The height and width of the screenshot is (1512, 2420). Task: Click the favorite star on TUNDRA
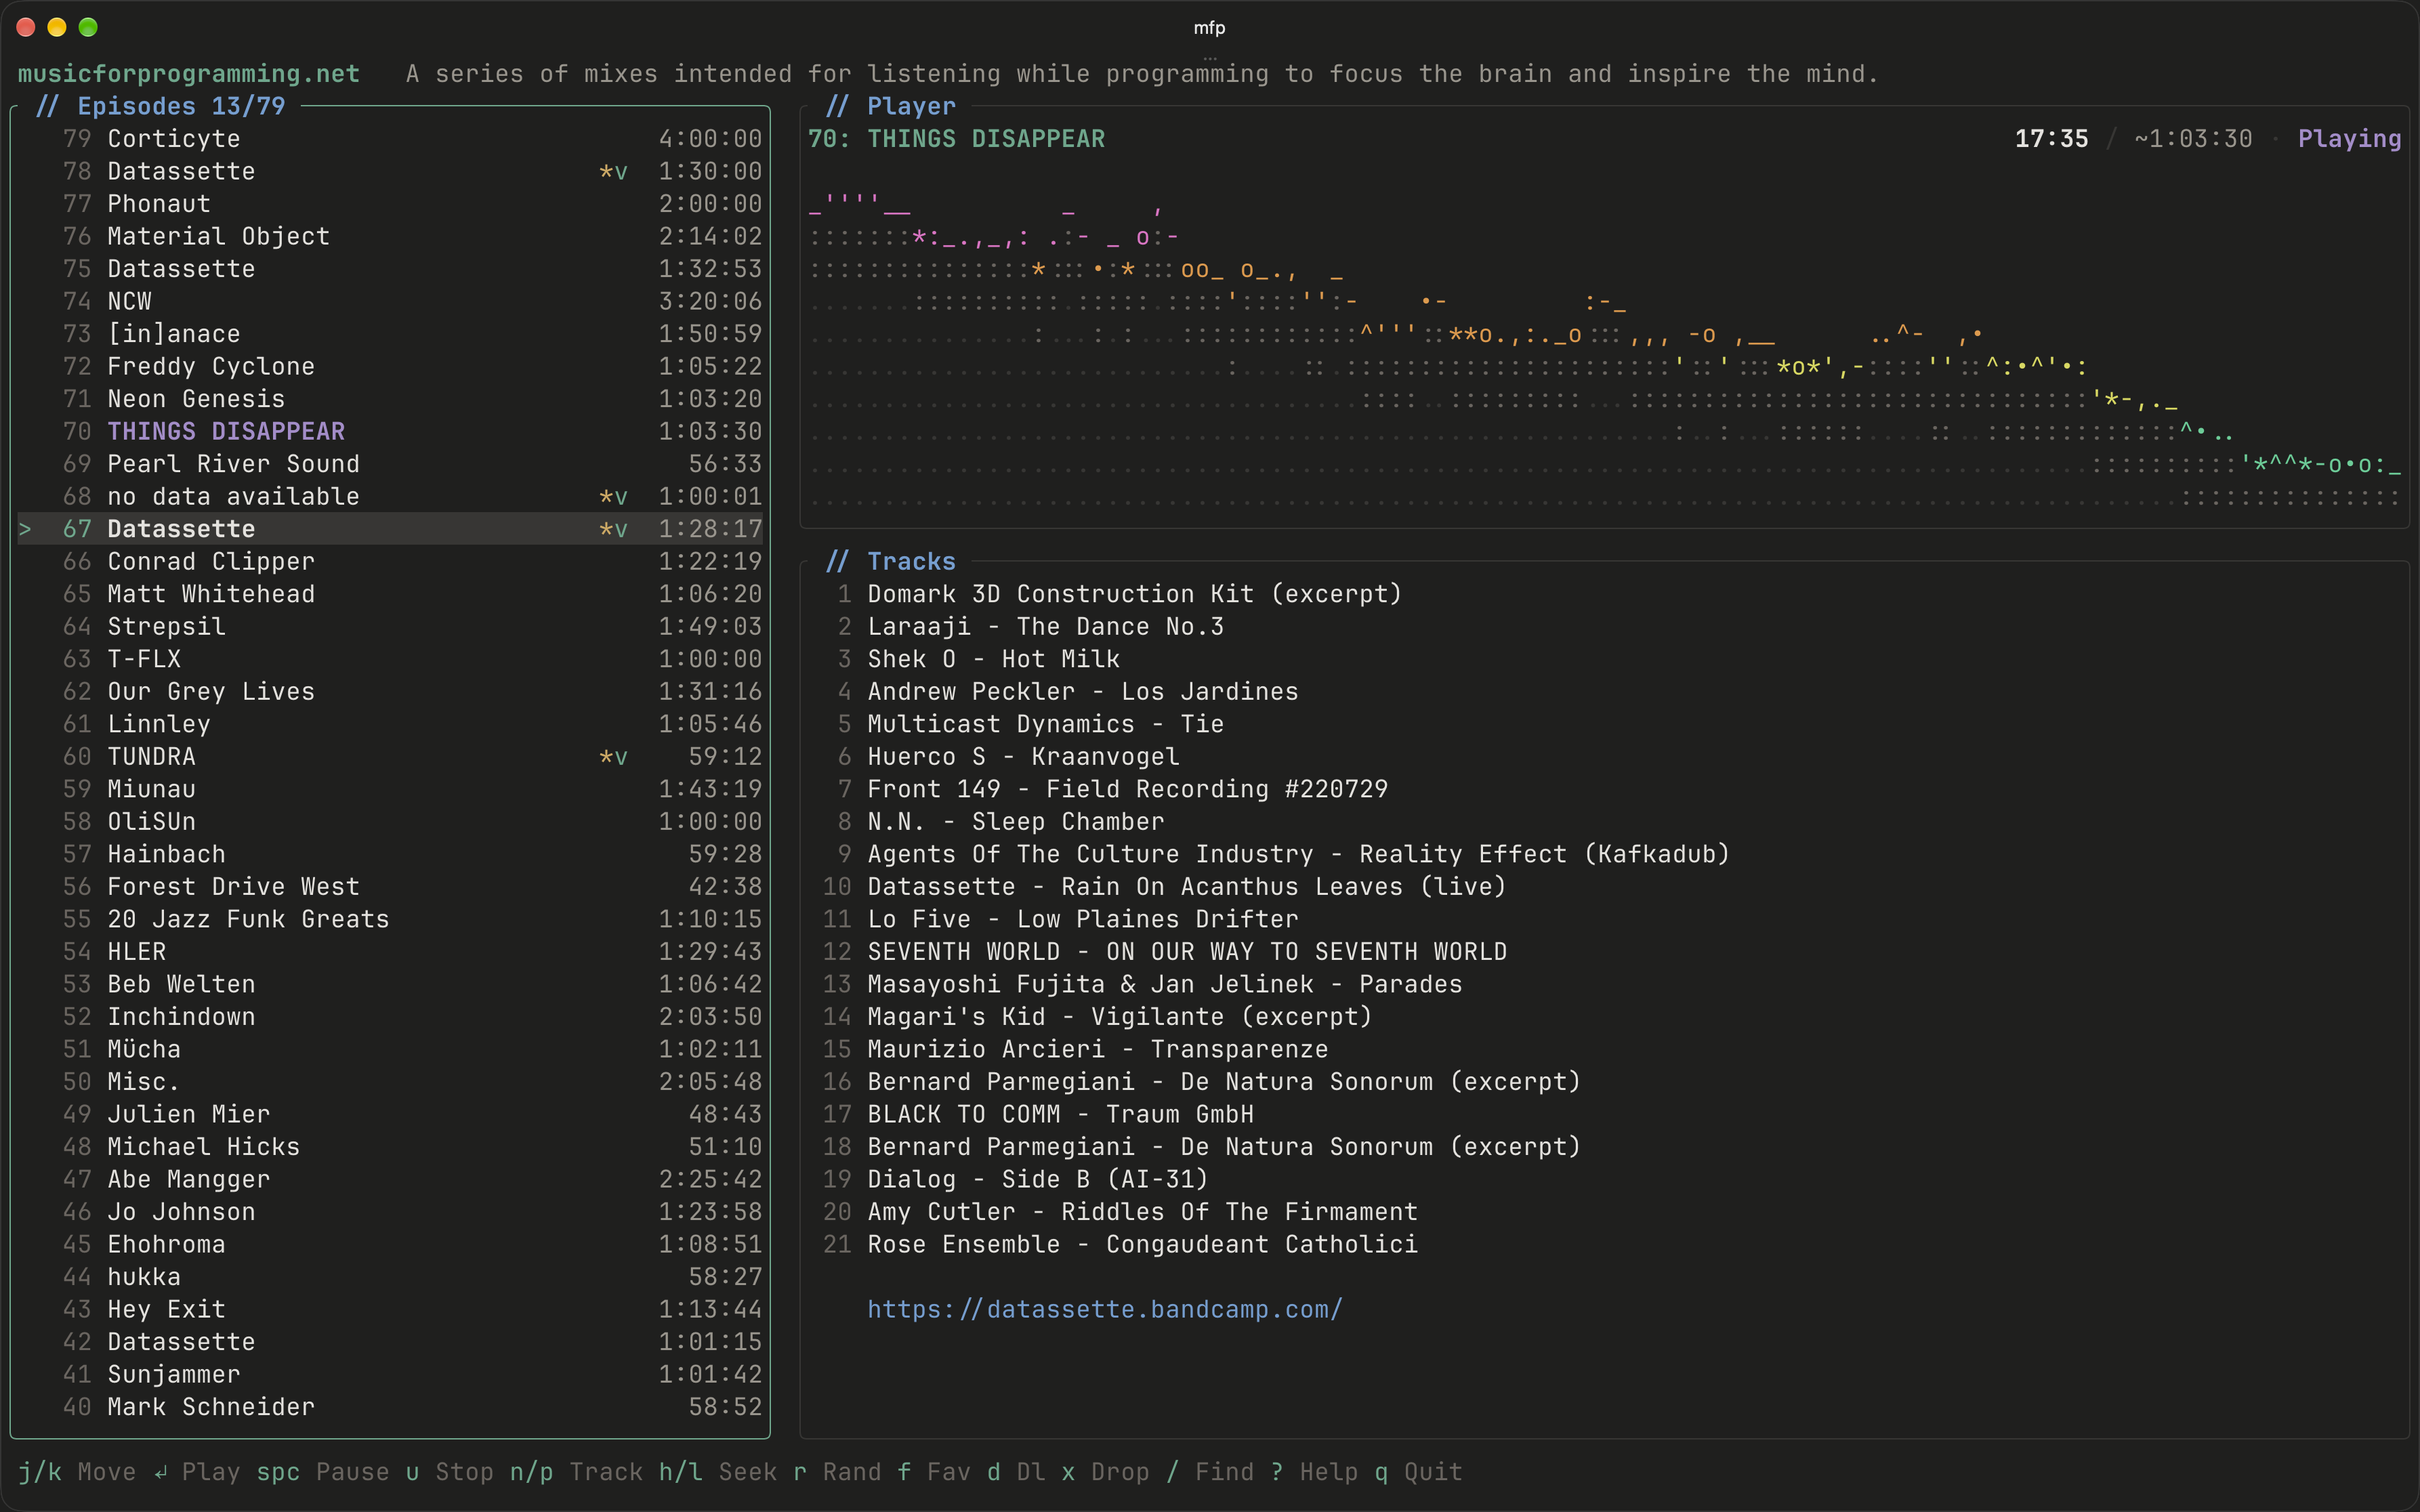point(606,757)
